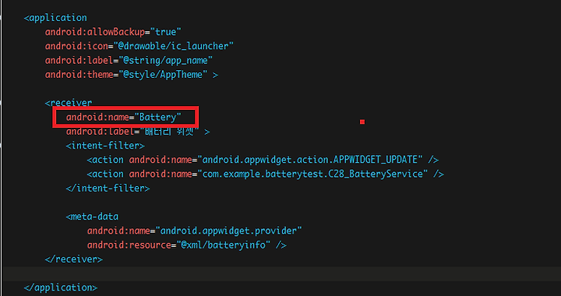Place cursor on the highlighted blank line after </receiver>
Viewport: 561px width, 296px height.
pyautogui.click(x=281, y=273)
